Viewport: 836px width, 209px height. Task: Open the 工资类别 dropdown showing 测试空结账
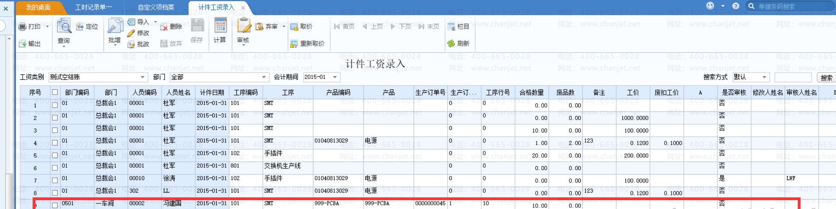click(98, 77)
